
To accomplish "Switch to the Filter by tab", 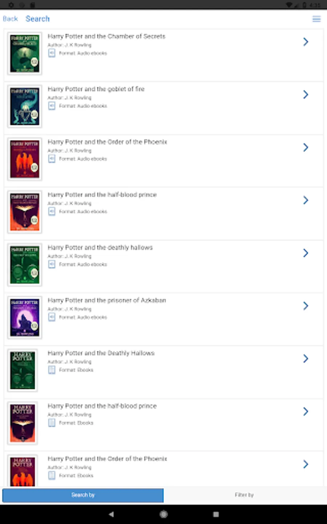I will tap(244, 495).
